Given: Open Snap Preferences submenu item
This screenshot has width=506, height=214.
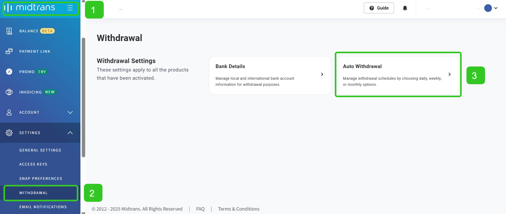Looking at the screenshot, I should [41, 179].
